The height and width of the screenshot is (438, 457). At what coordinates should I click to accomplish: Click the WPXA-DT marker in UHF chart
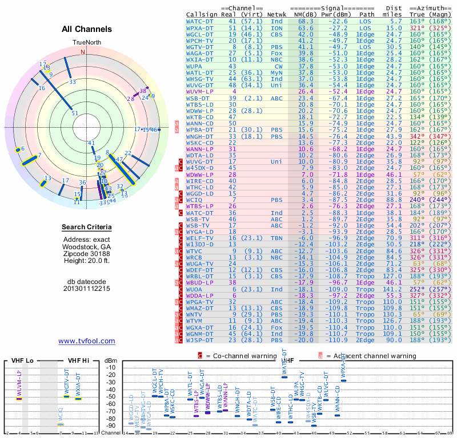(344, 380)
